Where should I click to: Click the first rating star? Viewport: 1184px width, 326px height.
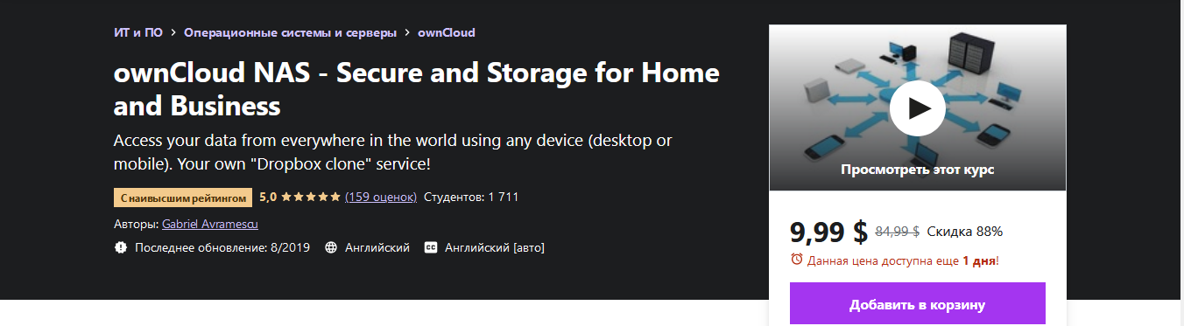pos(285,197)
